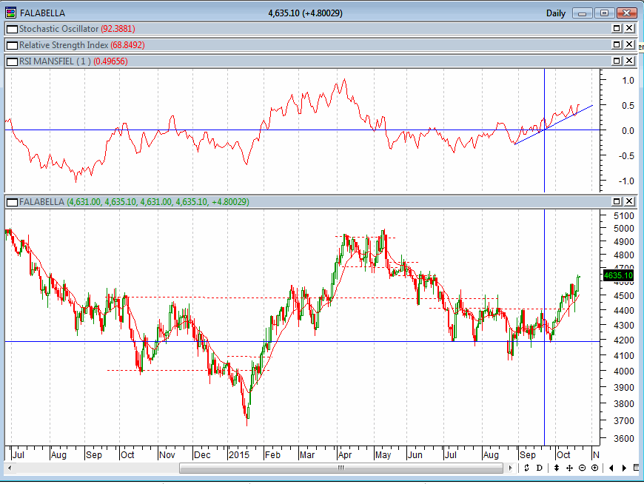Click the horizontal scrollbar thumb
This screenshot has width=644, height=484.
(341, 468)
